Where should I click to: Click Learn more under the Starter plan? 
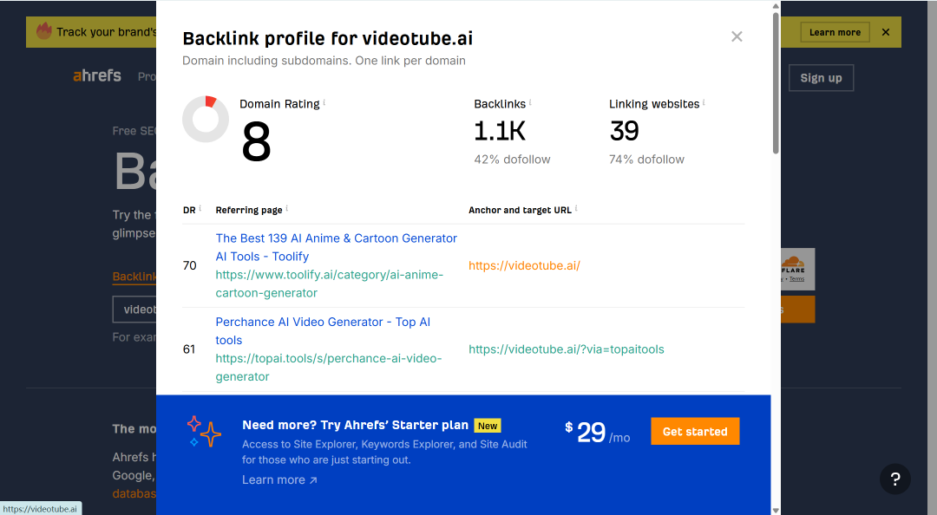pyautogui.click(x=279, y=479)
